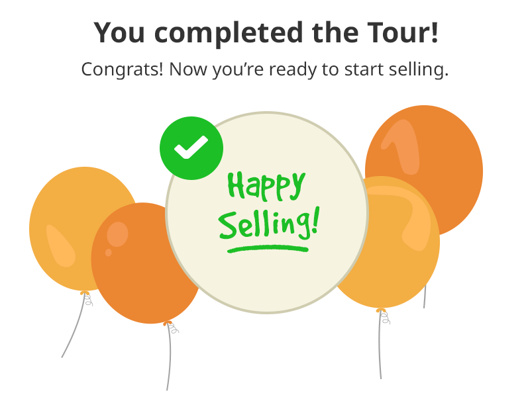Image resolution: width=530 pixels, height=397 pixels.
Task: Click the green checkmark badge
Action: pyautogui.click(x=191, y=148)
